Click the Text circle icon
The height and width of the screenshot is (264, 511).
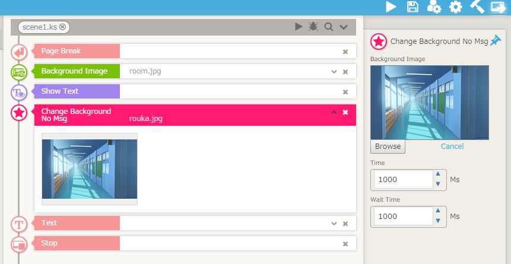(19, 224)
